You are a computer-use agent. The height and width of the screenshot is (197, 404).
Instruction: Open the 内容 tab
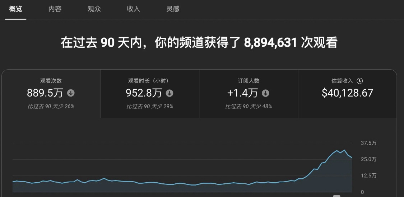pos(55,9)
